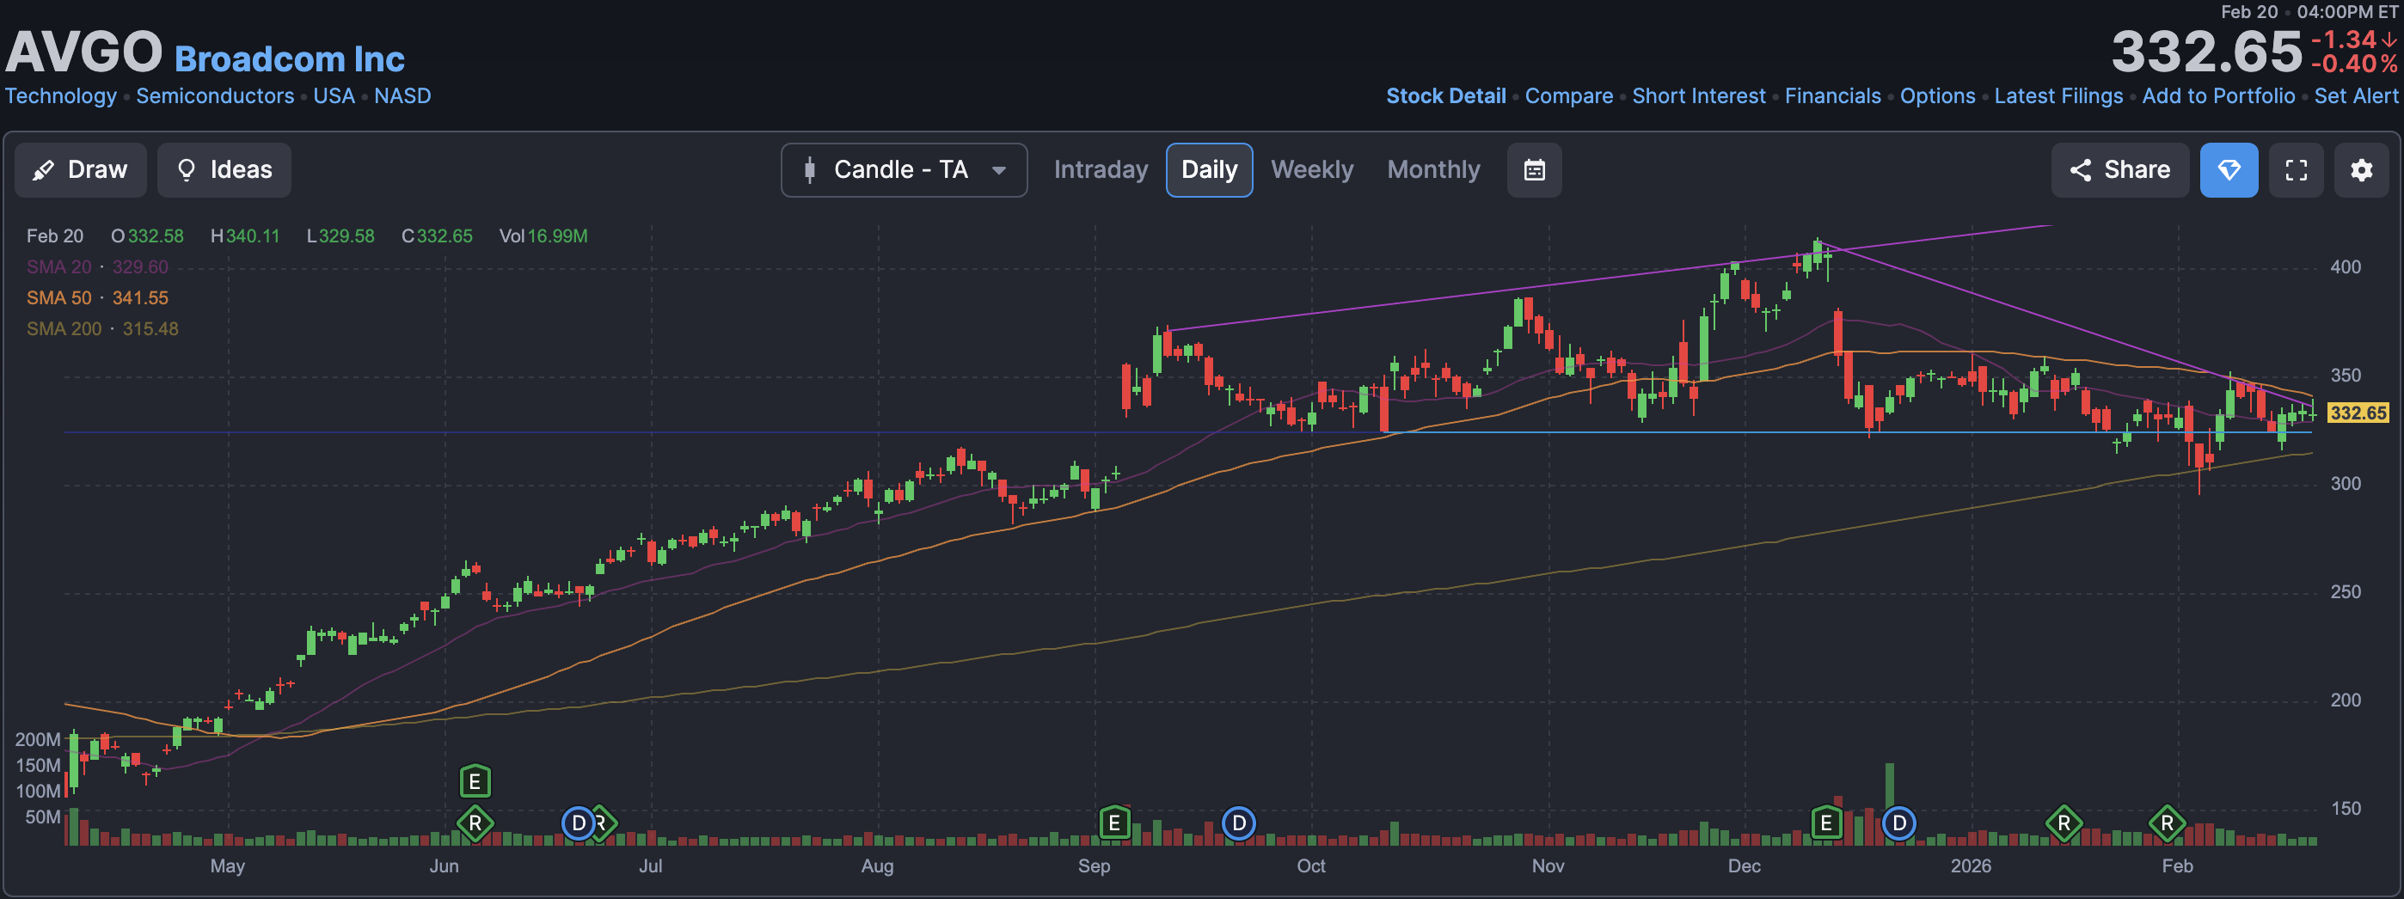Click Add to Portfolio
This screenshot has width=2404, height=899.
(2218, 96)
